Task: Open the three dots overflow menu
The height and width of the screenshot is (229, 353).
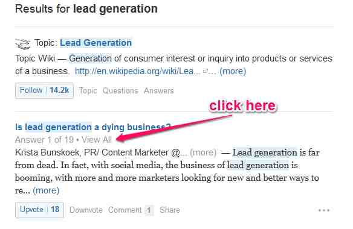Action: tap(324, 210)
